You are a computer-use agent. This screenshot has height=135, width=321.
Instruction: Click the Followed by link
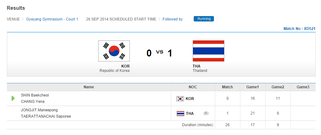[172, 19]
